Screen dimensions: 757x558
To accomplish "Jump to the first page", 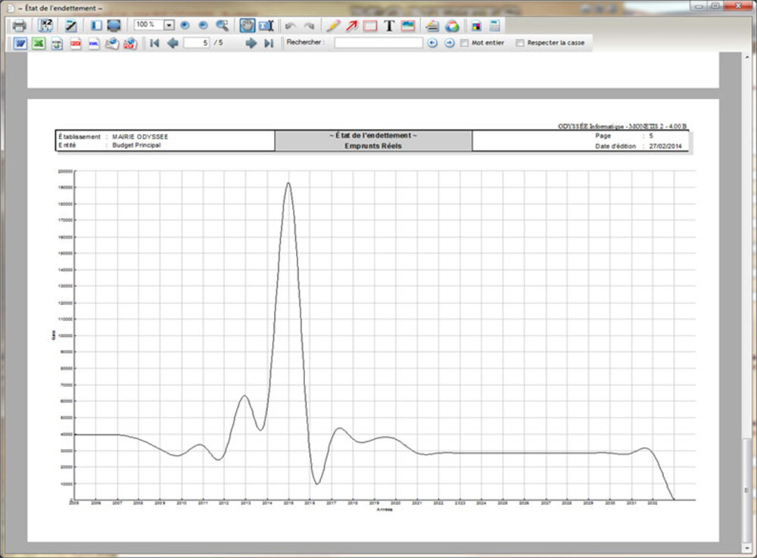I will (154, 44).
